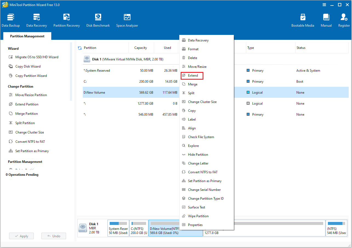Screen dimensions: 352x248
Task: Open Properties from the context menu
Action: coord(206,225)
